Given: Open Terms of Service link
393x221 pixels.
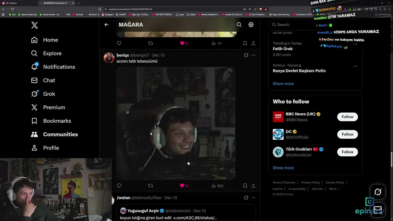Looking at the screenshot, I should click(284, 182).
